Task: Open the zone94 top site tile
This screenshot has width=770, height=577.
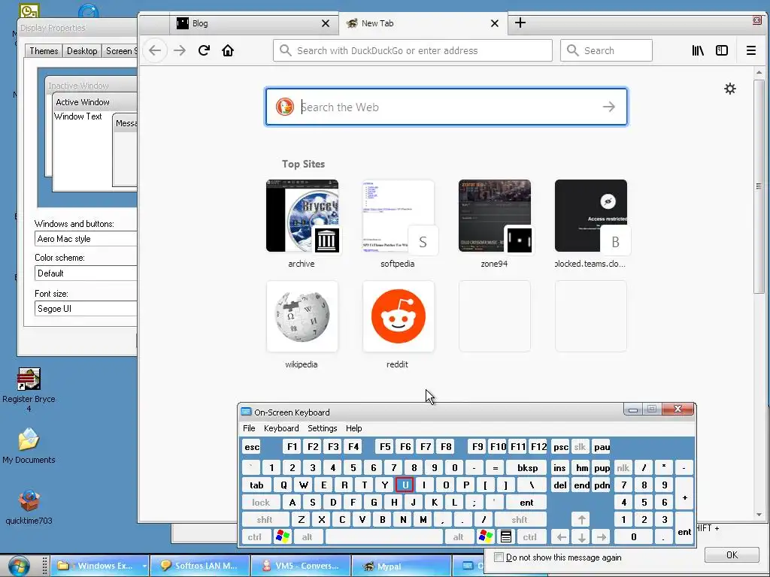Action: click(x=495, y=216)
